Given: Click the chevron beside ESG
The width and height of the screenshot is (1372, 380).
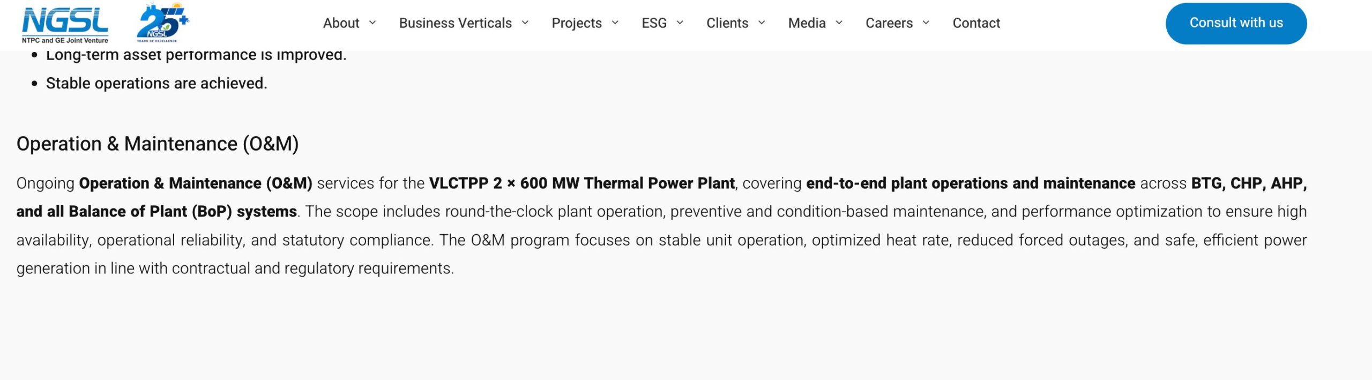Looking at the screenshot, I should coord(680,23).
